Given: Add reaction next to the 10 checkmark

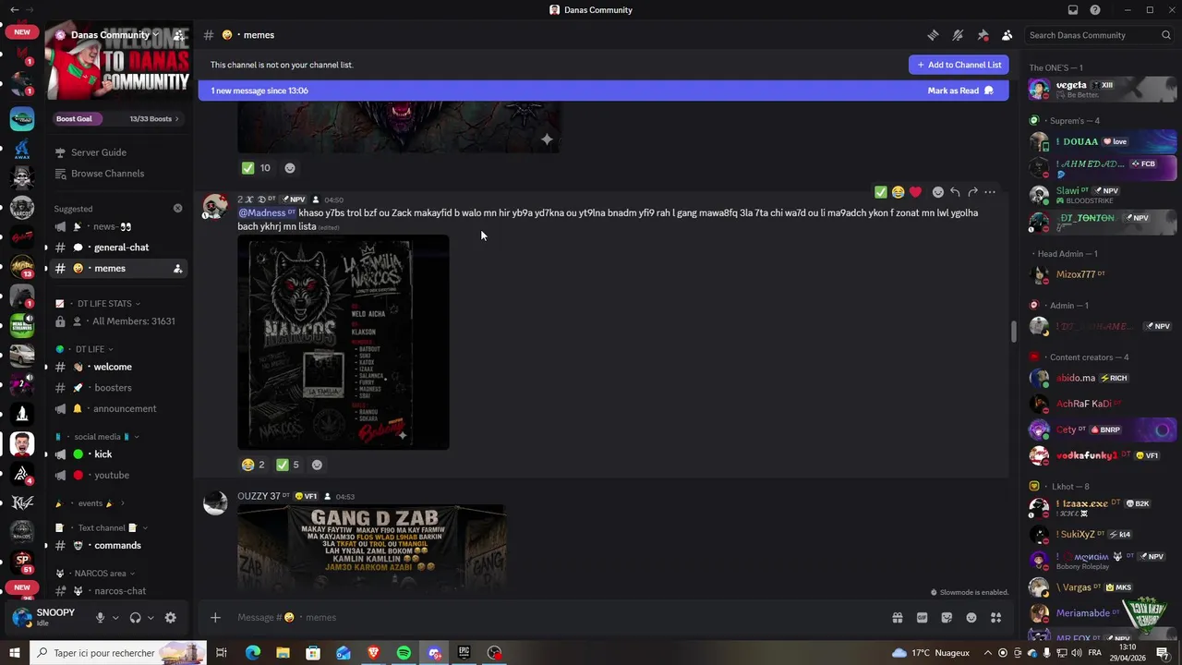Looking at the screenshot, I should [290, 168].
